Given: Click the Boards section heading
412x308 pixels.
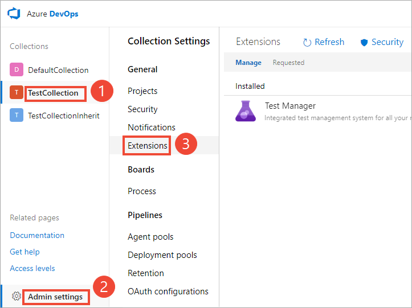Looking at the screenshot, I should pos(141,170).
